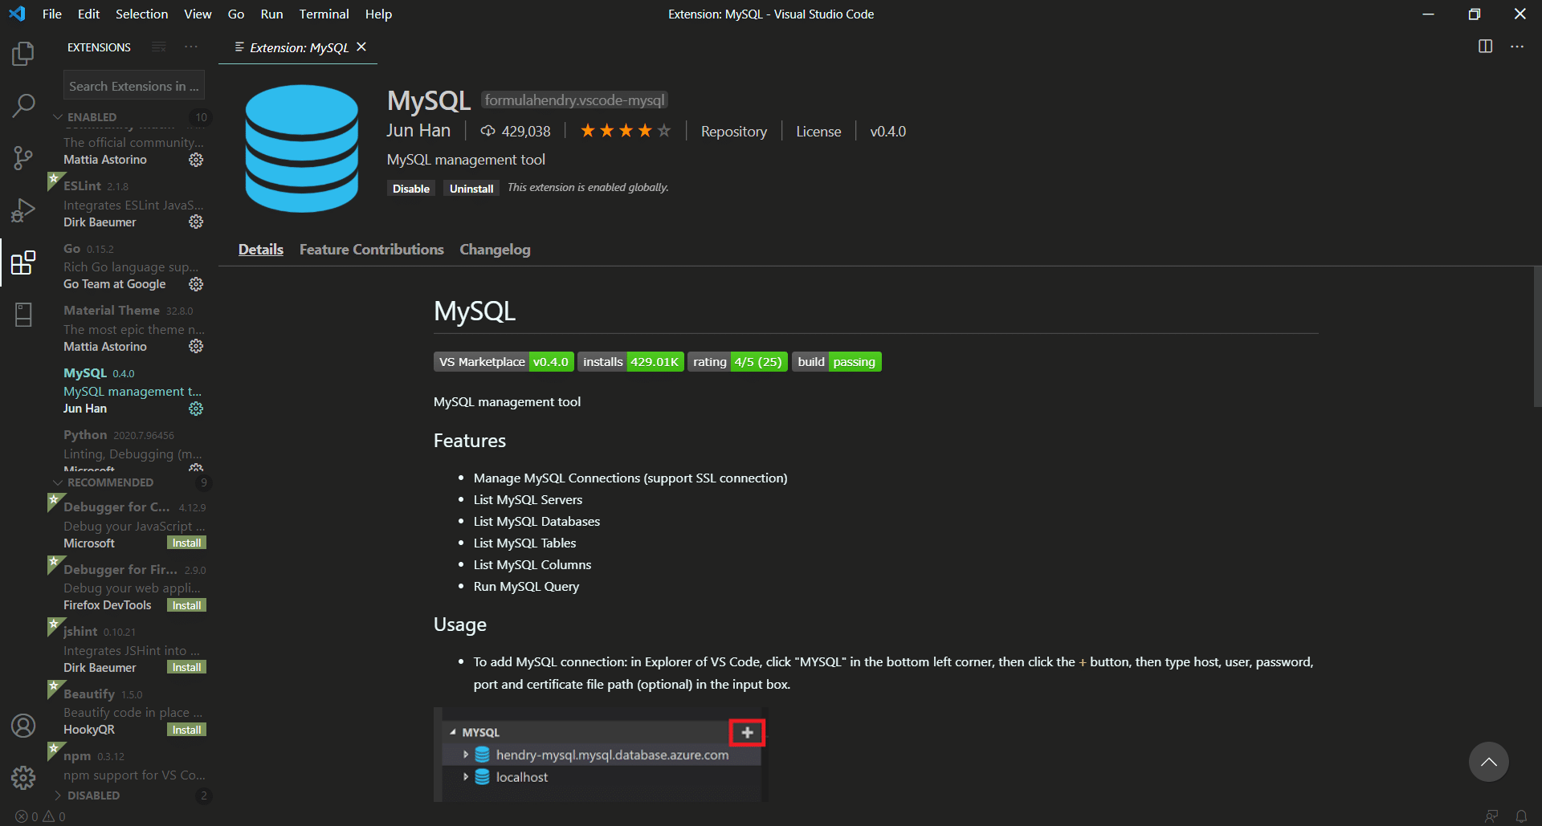The image size is (1542, 826).
Task: Click the VS Code logo menu icon
Action: pyautogui.click(x=17, y=14)
